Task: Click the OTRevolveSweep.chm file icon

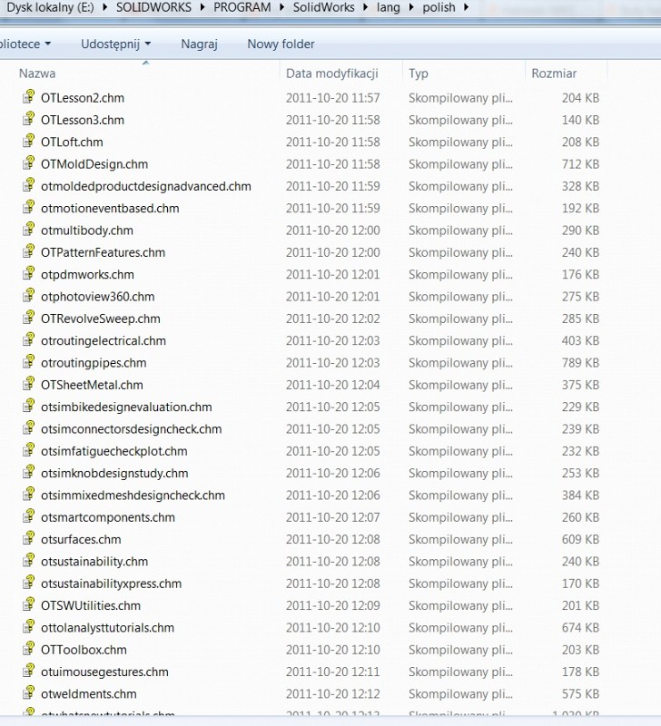Action: pyautogui.click(x=29, y=318)
